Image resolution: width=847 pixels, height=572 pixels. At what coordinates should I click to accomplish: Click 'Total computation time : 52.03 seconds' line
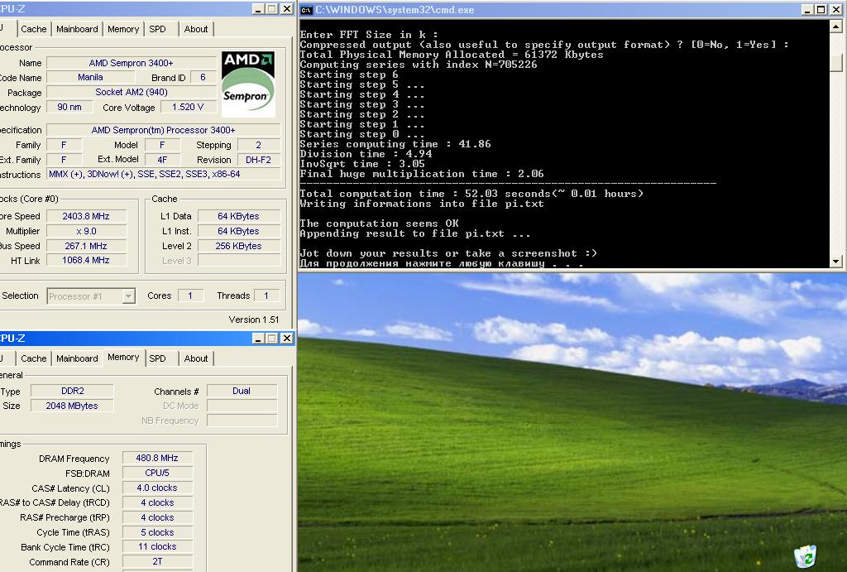[x=471, y=194]
